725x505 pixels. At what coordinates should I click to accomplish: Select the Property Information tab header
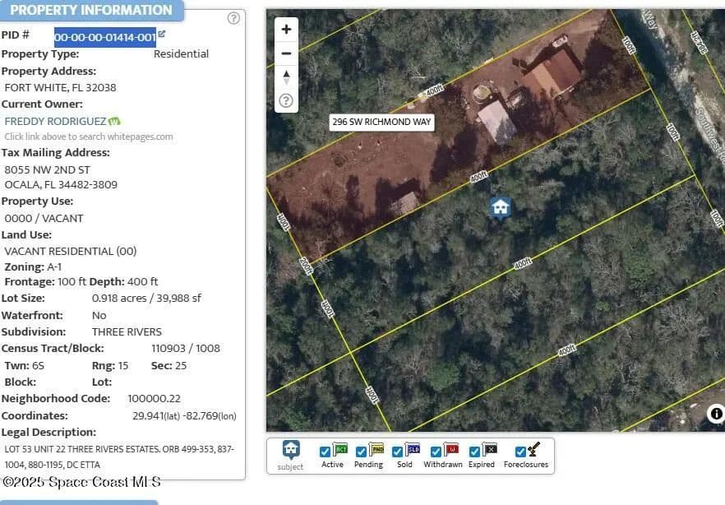click(x=90, y=11)
